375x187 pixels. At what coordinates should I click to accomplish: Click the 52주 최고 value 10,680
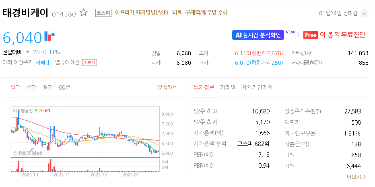click(261, 111)
